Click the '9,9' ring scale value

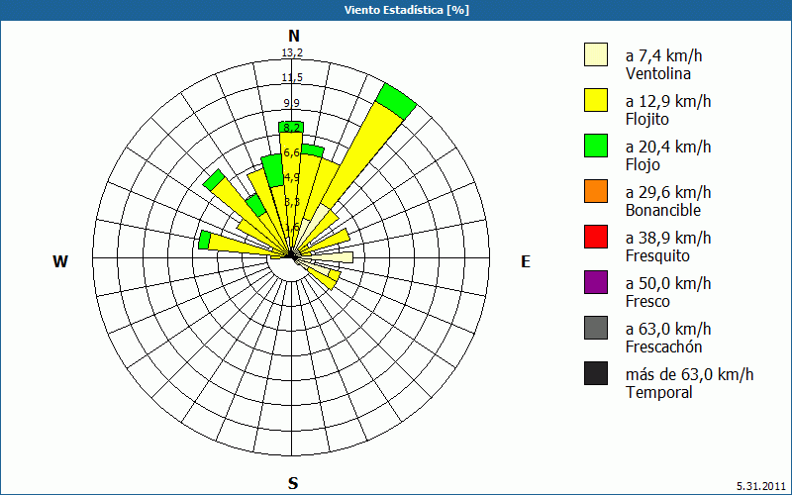coord(291,103)
